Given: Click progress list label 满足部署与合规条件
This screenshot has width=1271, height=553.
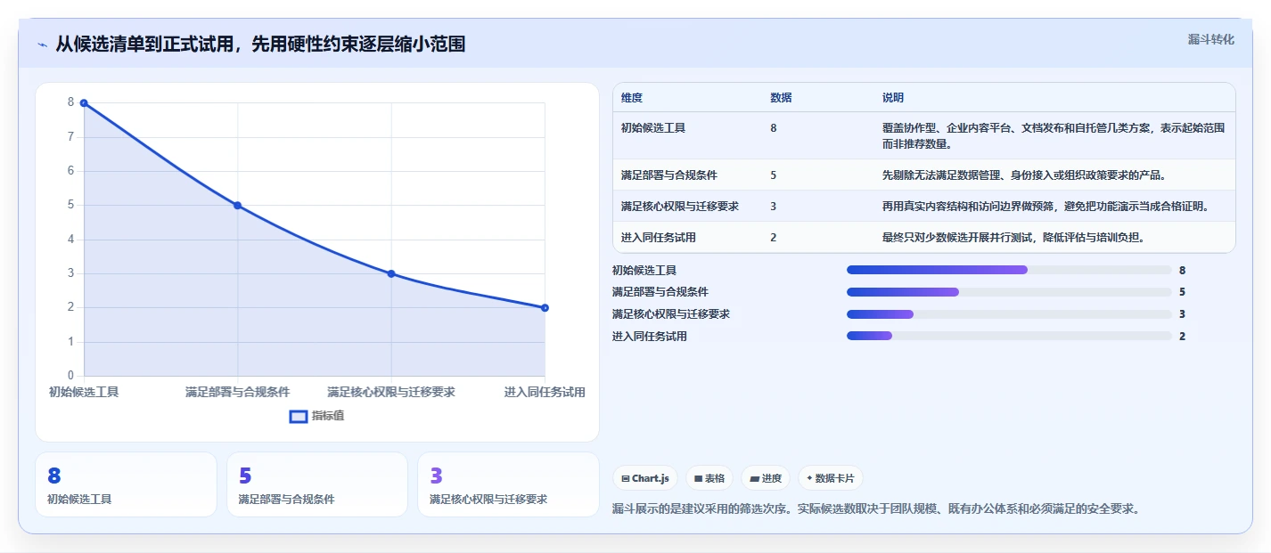Looking at the screenshot, I should coord(660,292).
